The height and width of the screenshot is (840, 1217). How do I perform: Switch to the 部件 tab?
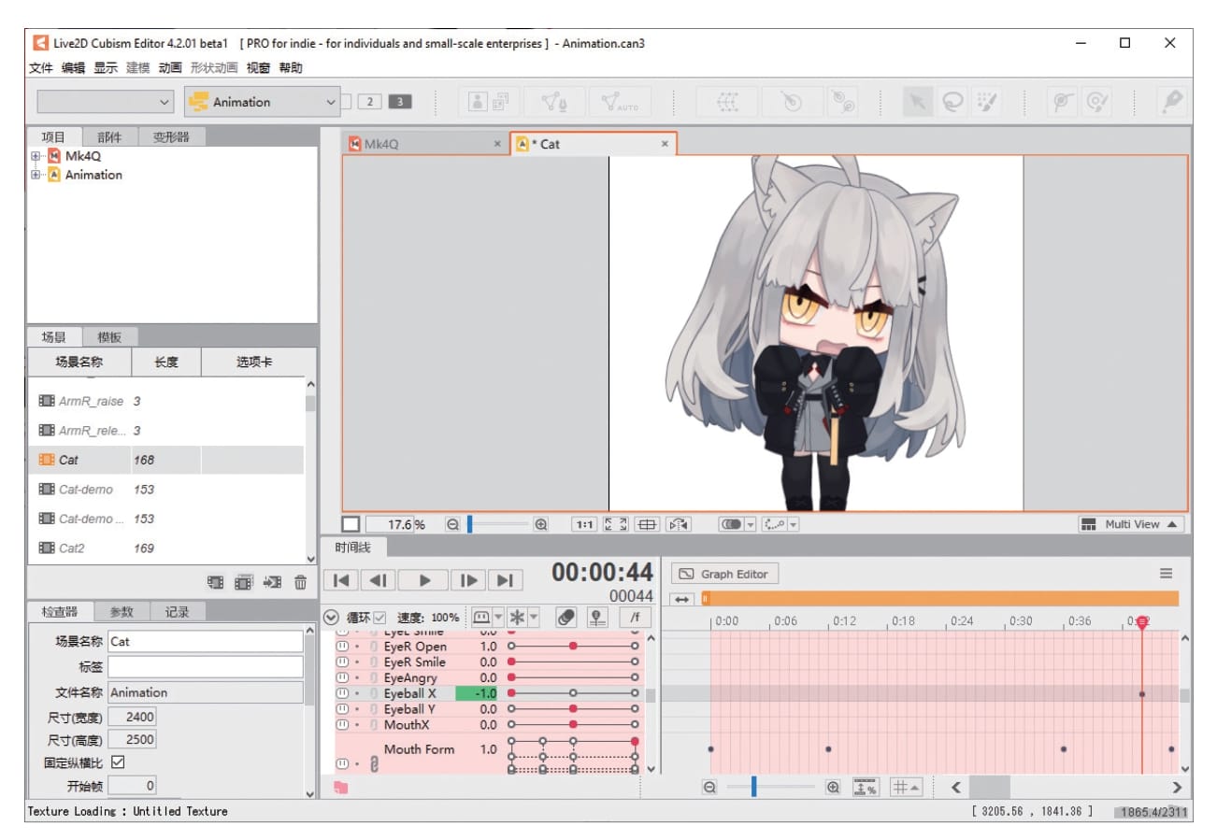click(x=110, y=137)
